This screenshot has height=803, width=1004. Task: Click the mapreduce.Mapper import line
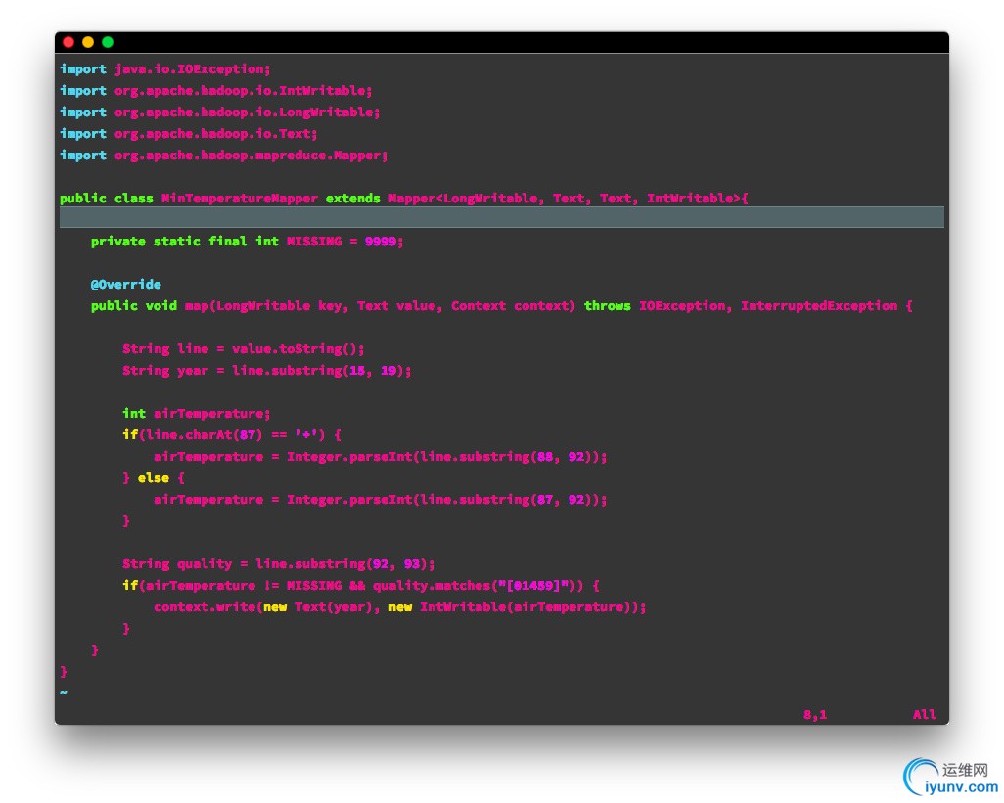pyautogui.click(x=223, y=156)
